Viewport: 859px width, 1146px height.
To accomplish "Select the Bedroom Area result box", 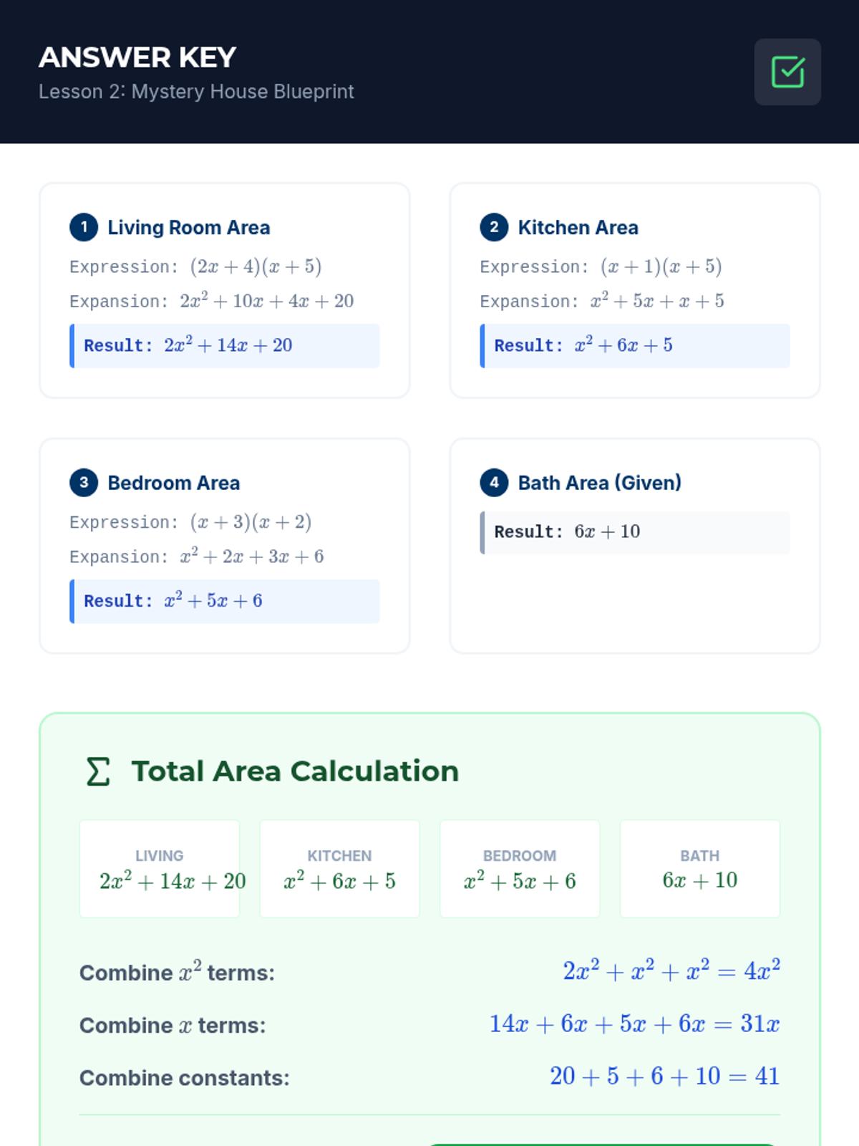I will pos(225,602).
